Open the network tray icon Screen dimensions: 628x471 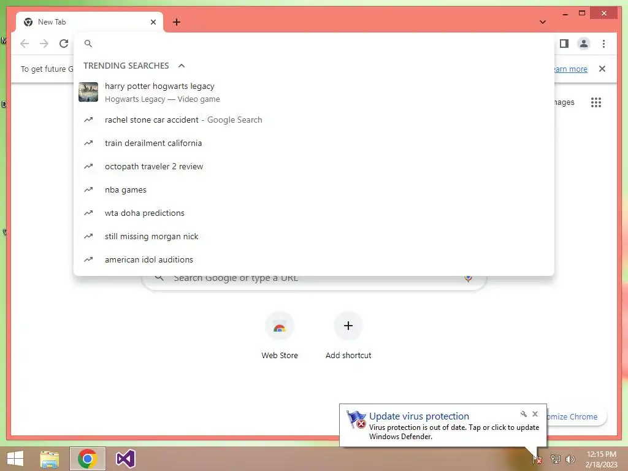click(556, 459)
